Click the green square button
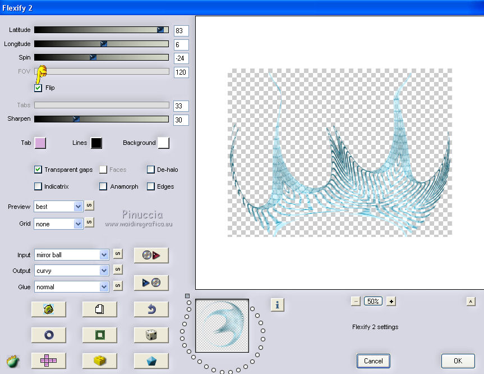Image resolution: width=484 pixels, height=374 pixels. (x=100, y=335)
